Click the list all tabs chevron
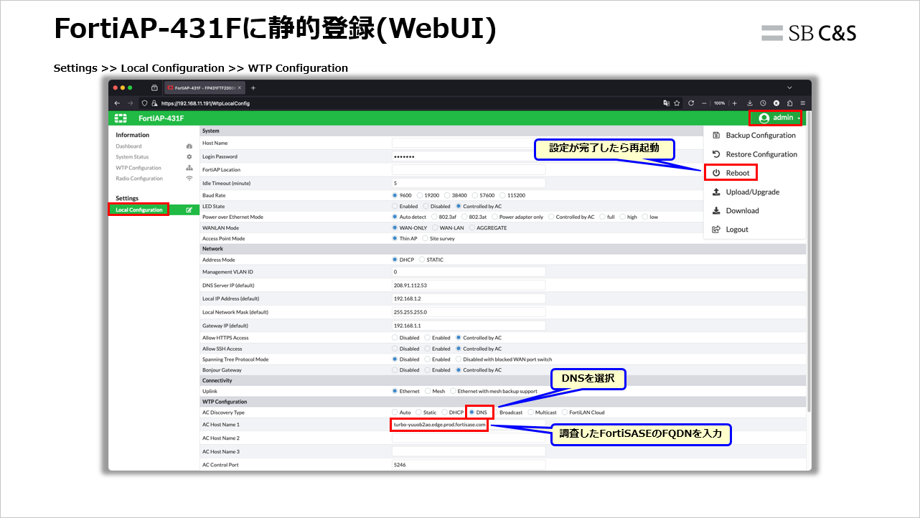Screen dimensions: 920x518 click(x=789, y=88)
